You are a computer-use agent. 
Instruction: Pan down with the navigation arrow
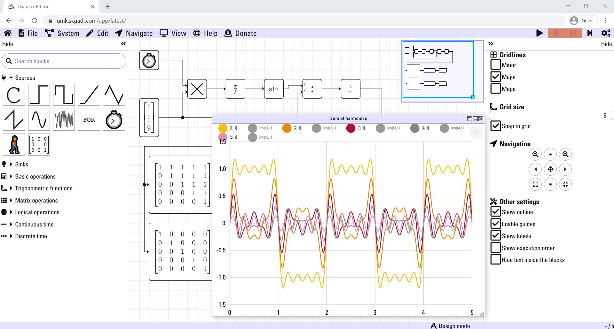(550, 184)
